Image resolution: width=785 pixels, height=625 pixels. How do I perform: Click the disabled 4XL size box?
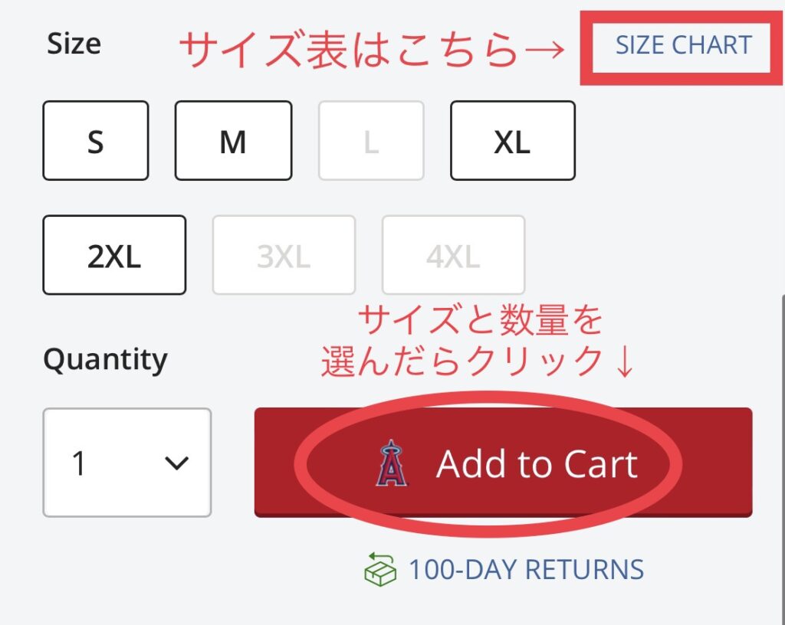[453, 256]
